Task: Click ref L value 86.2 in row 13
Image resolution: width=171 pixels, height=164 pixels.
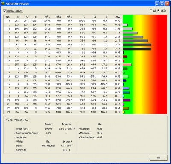Action: coord(47,72)
